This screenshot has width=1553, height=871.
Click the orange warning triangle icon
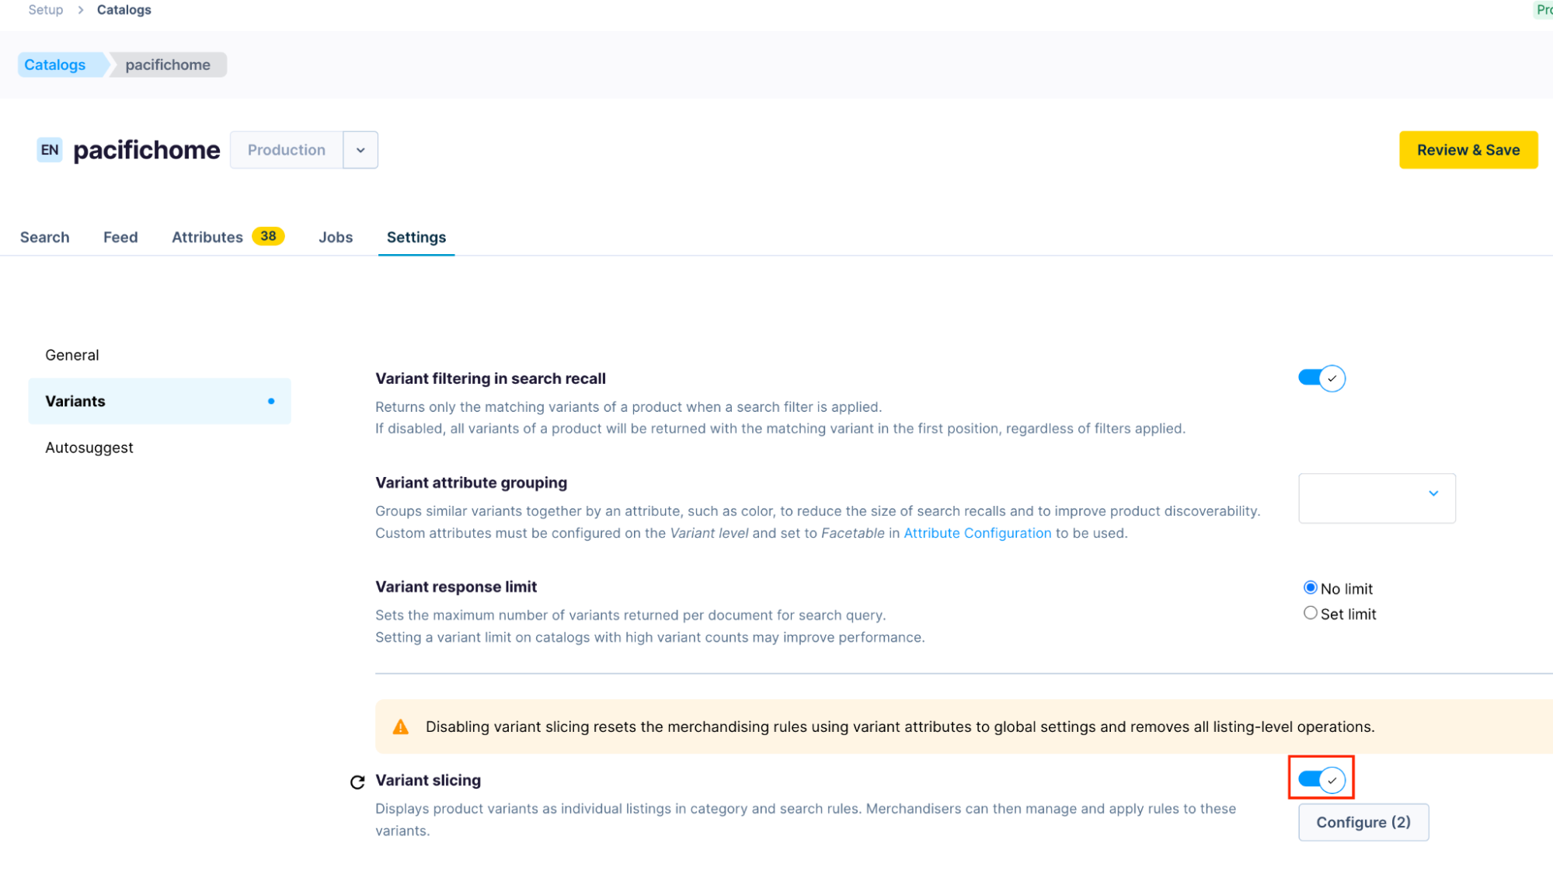click(x=400, y=727)
